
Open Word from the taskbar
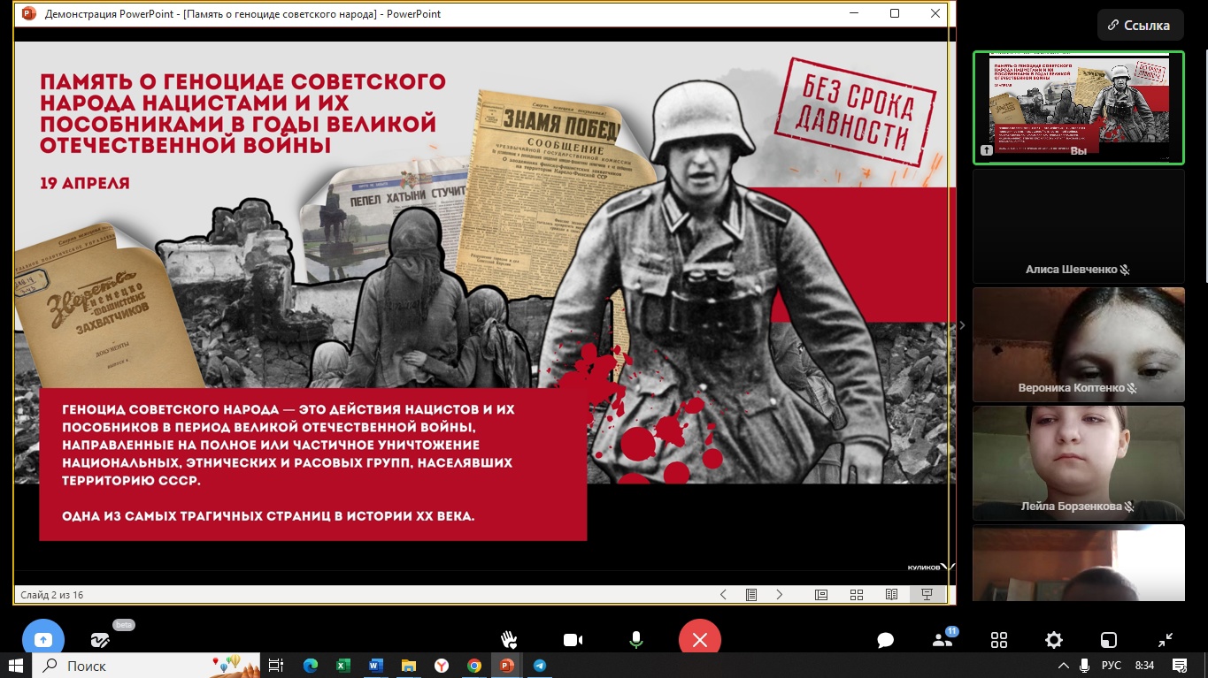pyautogui.click(x=375, y=665)
